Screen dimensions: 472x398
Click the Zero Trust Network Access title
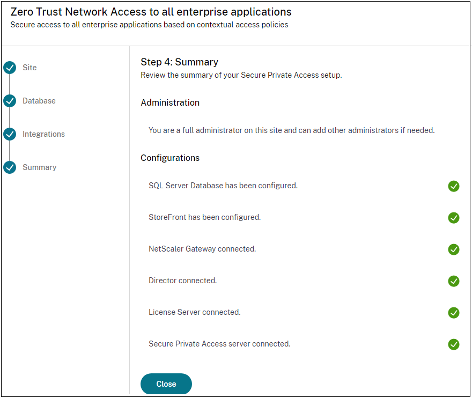click(x=151, y=12)
